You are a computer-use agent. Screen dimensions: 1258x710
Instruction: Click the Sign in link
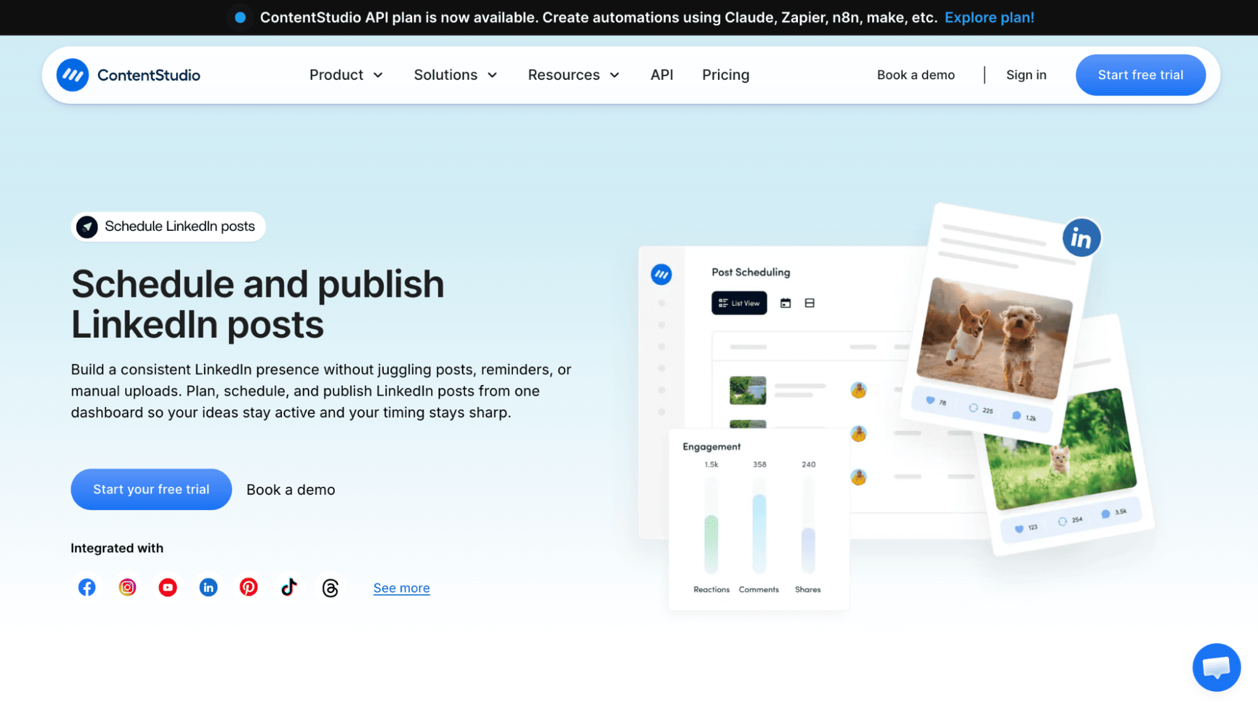pos(1026,75)
